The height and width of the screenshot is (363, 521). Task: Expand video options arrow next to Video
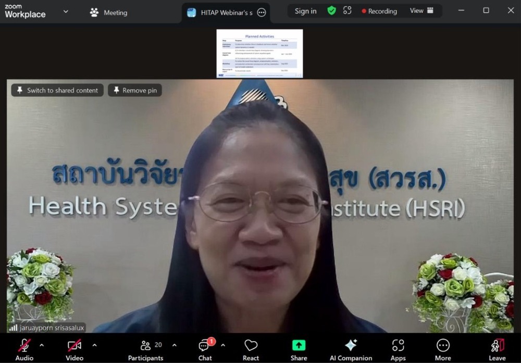tap(94, 345)
